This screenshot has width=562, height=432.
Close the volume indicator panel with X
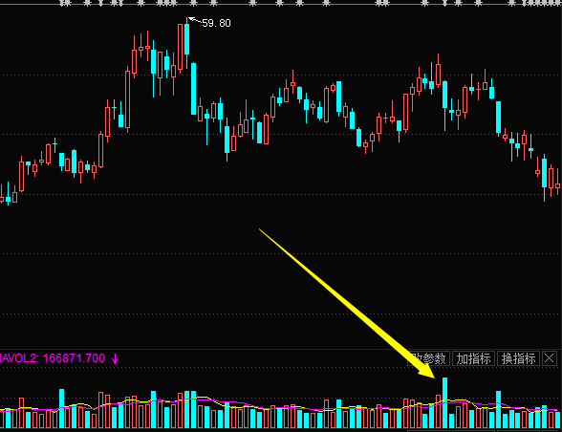550,358
